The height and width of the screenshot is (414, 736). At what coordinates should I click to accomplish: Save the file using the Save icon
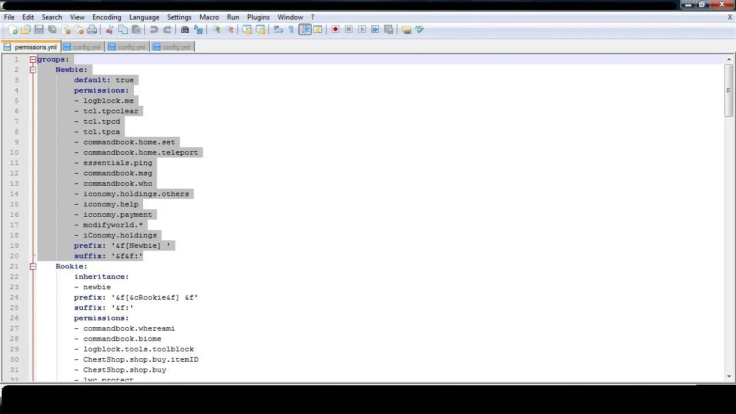point(39,29)
